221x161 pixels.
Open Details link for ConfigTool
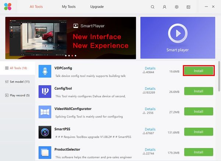[150, 88]
